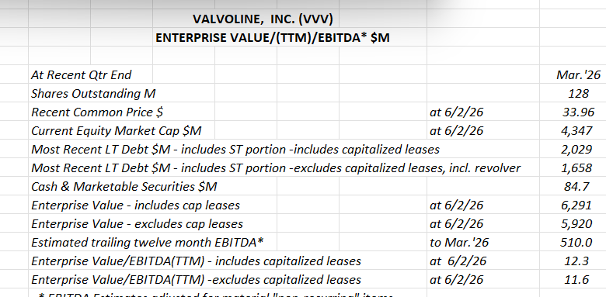This screenshot has height=297, width=606.
Task: Select the VALVOLINE, INC. (VVV) title cell
Action: (263, 19)
